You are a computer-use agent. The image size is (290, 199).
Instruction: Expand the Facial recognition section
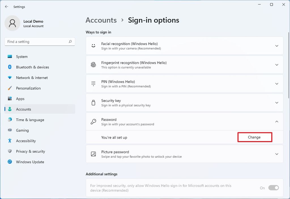click(277, 46)
